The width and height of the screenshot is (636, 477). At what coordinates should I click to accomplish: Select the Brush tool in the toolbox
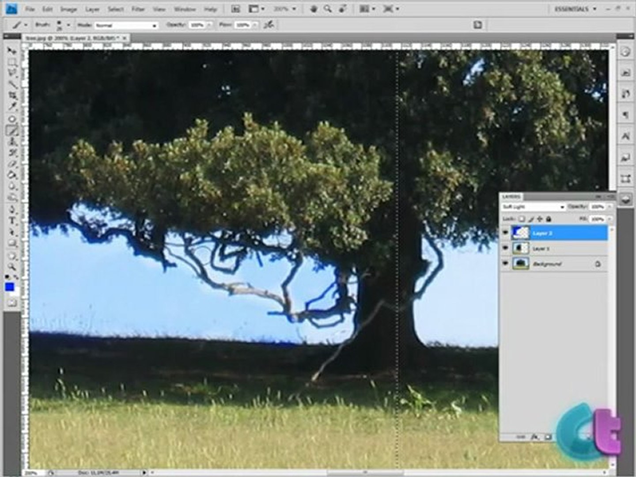[12, 130]
